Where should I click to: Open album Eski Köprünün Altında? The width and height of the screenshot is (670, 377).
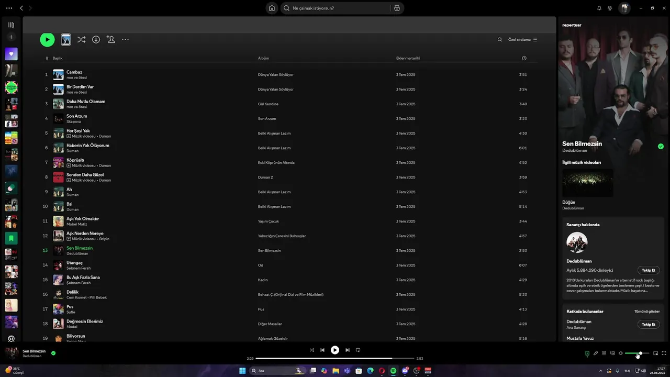point(276,163)
